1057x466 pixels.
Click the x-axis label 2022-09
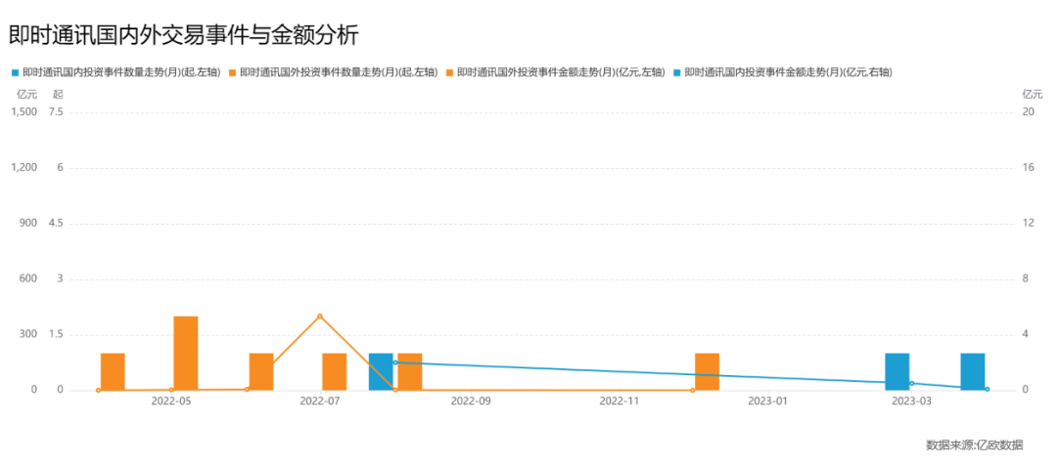[472, 402]
